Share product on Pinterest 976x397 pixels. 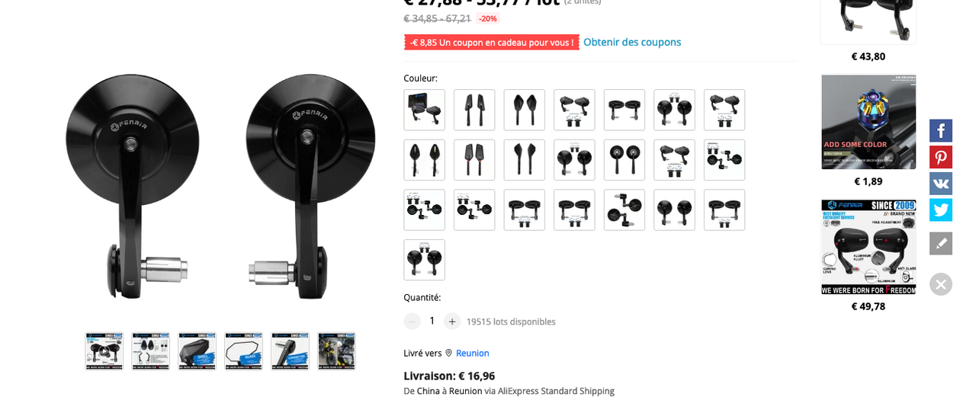(941, 157)
